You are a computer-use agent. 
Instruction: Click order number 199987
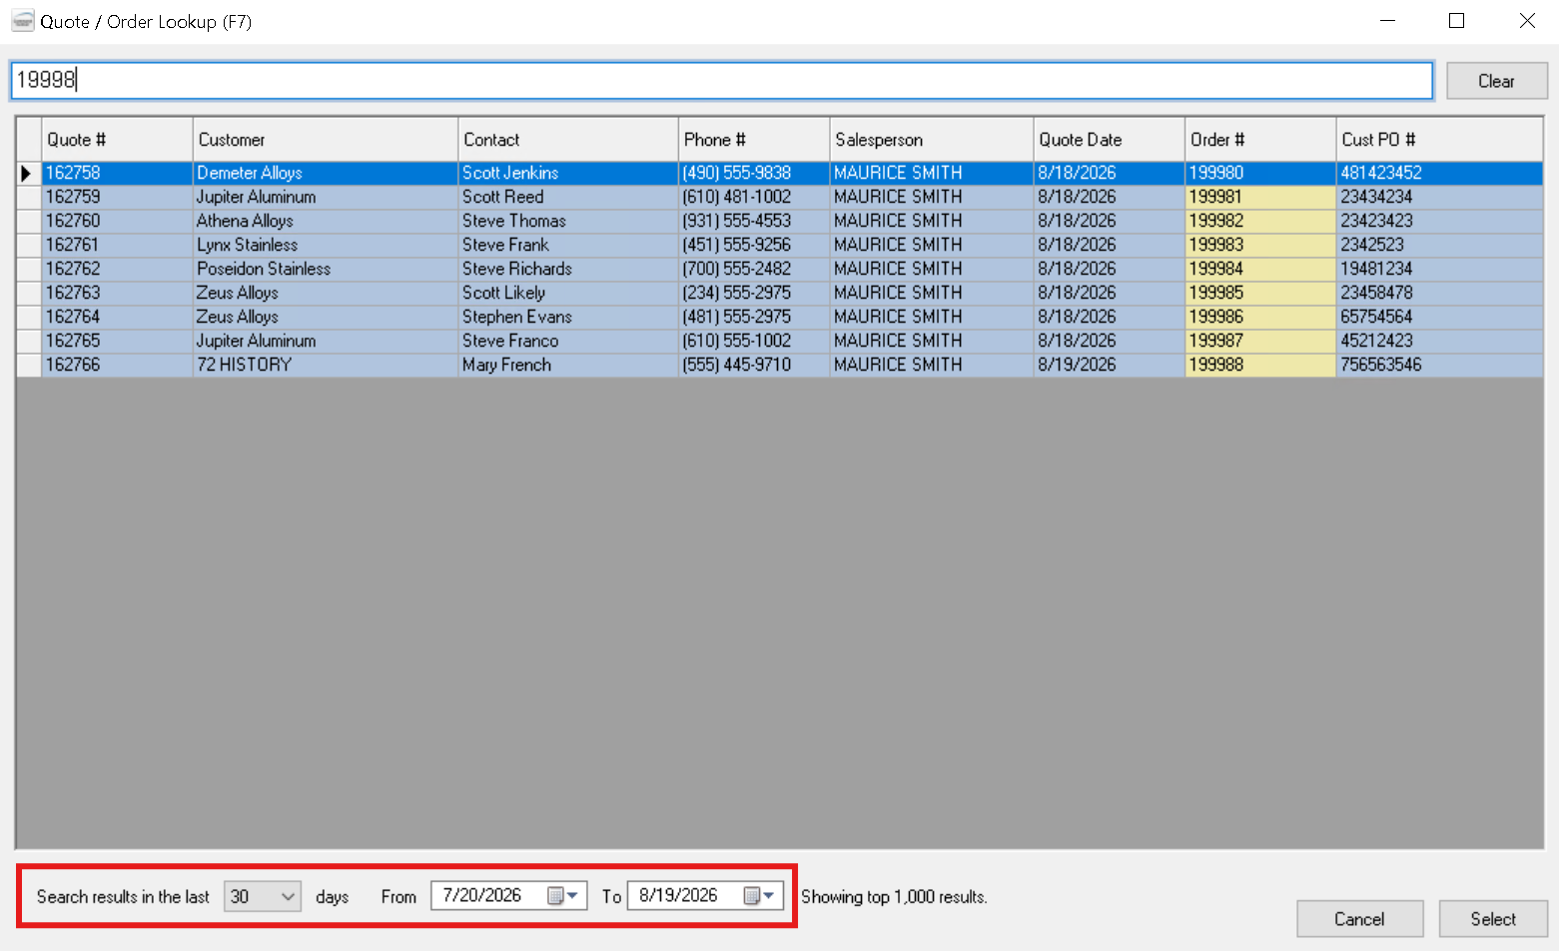coord(1260,341)
